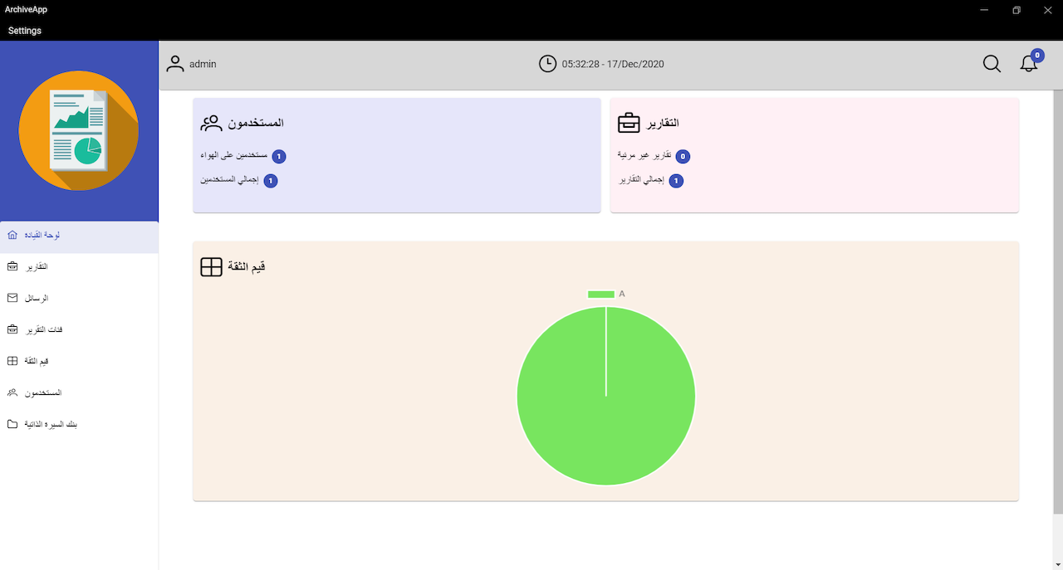Click the ArchiveApp logo image
This screenshot has height=570, width=1063.
click(79, 130)
